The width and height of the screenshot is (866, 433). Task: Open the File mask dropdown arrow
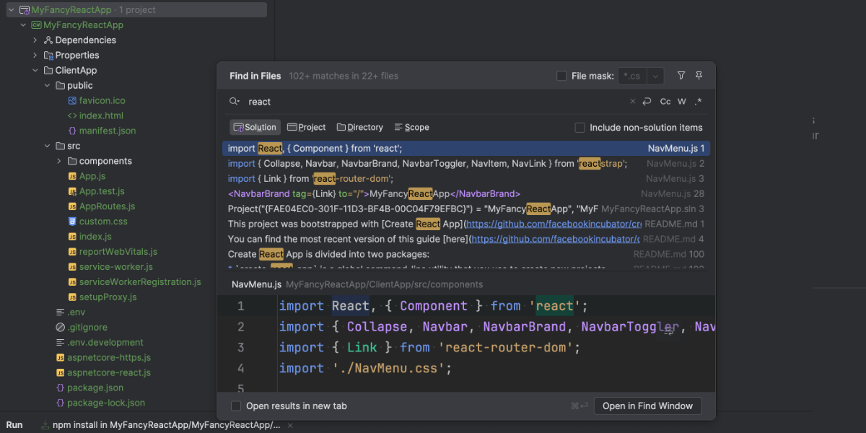tap(655, 76)
